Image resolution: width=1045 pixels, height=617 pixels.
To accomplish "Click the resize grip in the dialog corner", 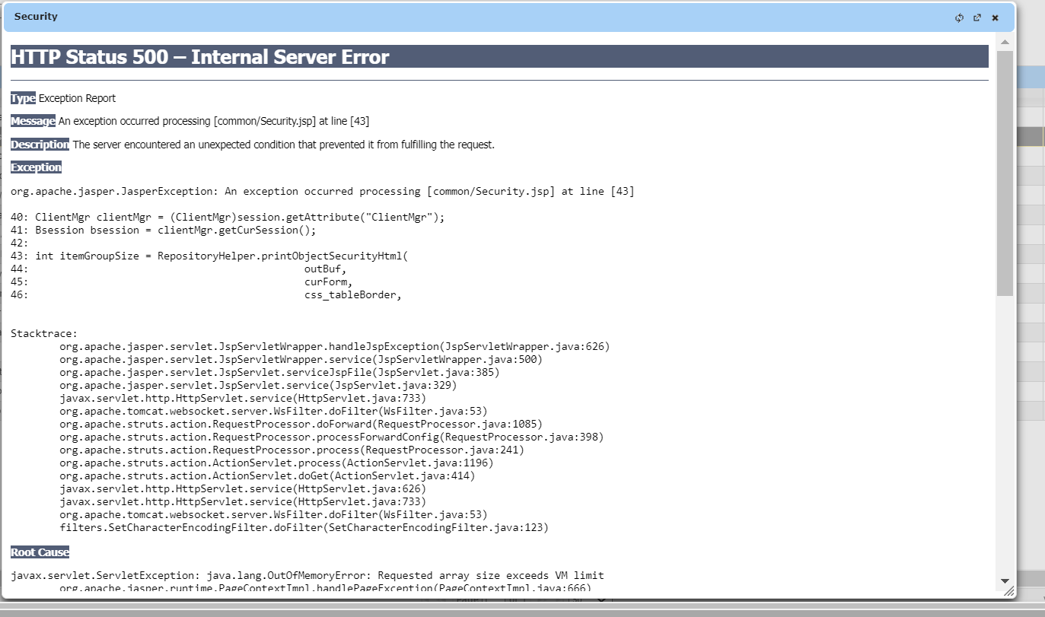I will 1008,591.
